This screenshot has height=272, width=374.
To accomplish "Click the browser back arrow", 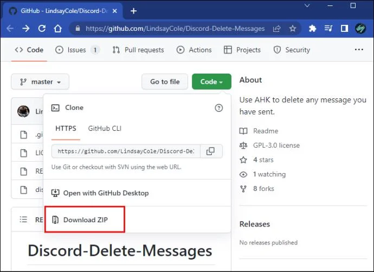I will [10, 29].
